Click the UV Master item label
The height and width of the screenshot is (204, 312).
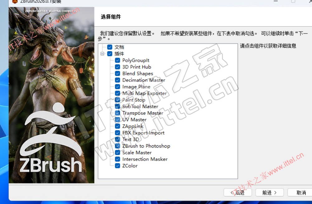tap(134, 120)
